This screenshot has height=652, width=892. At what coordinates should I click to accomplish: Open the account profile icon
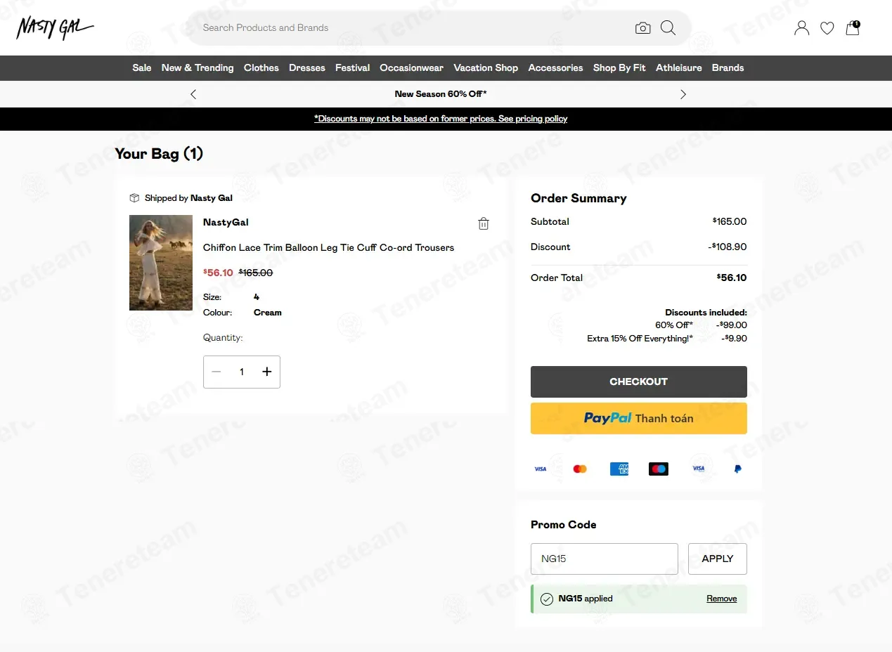point(801,28)
